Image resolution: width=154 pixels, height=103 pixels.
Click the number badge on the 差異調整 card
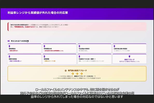tap(44, 56)
